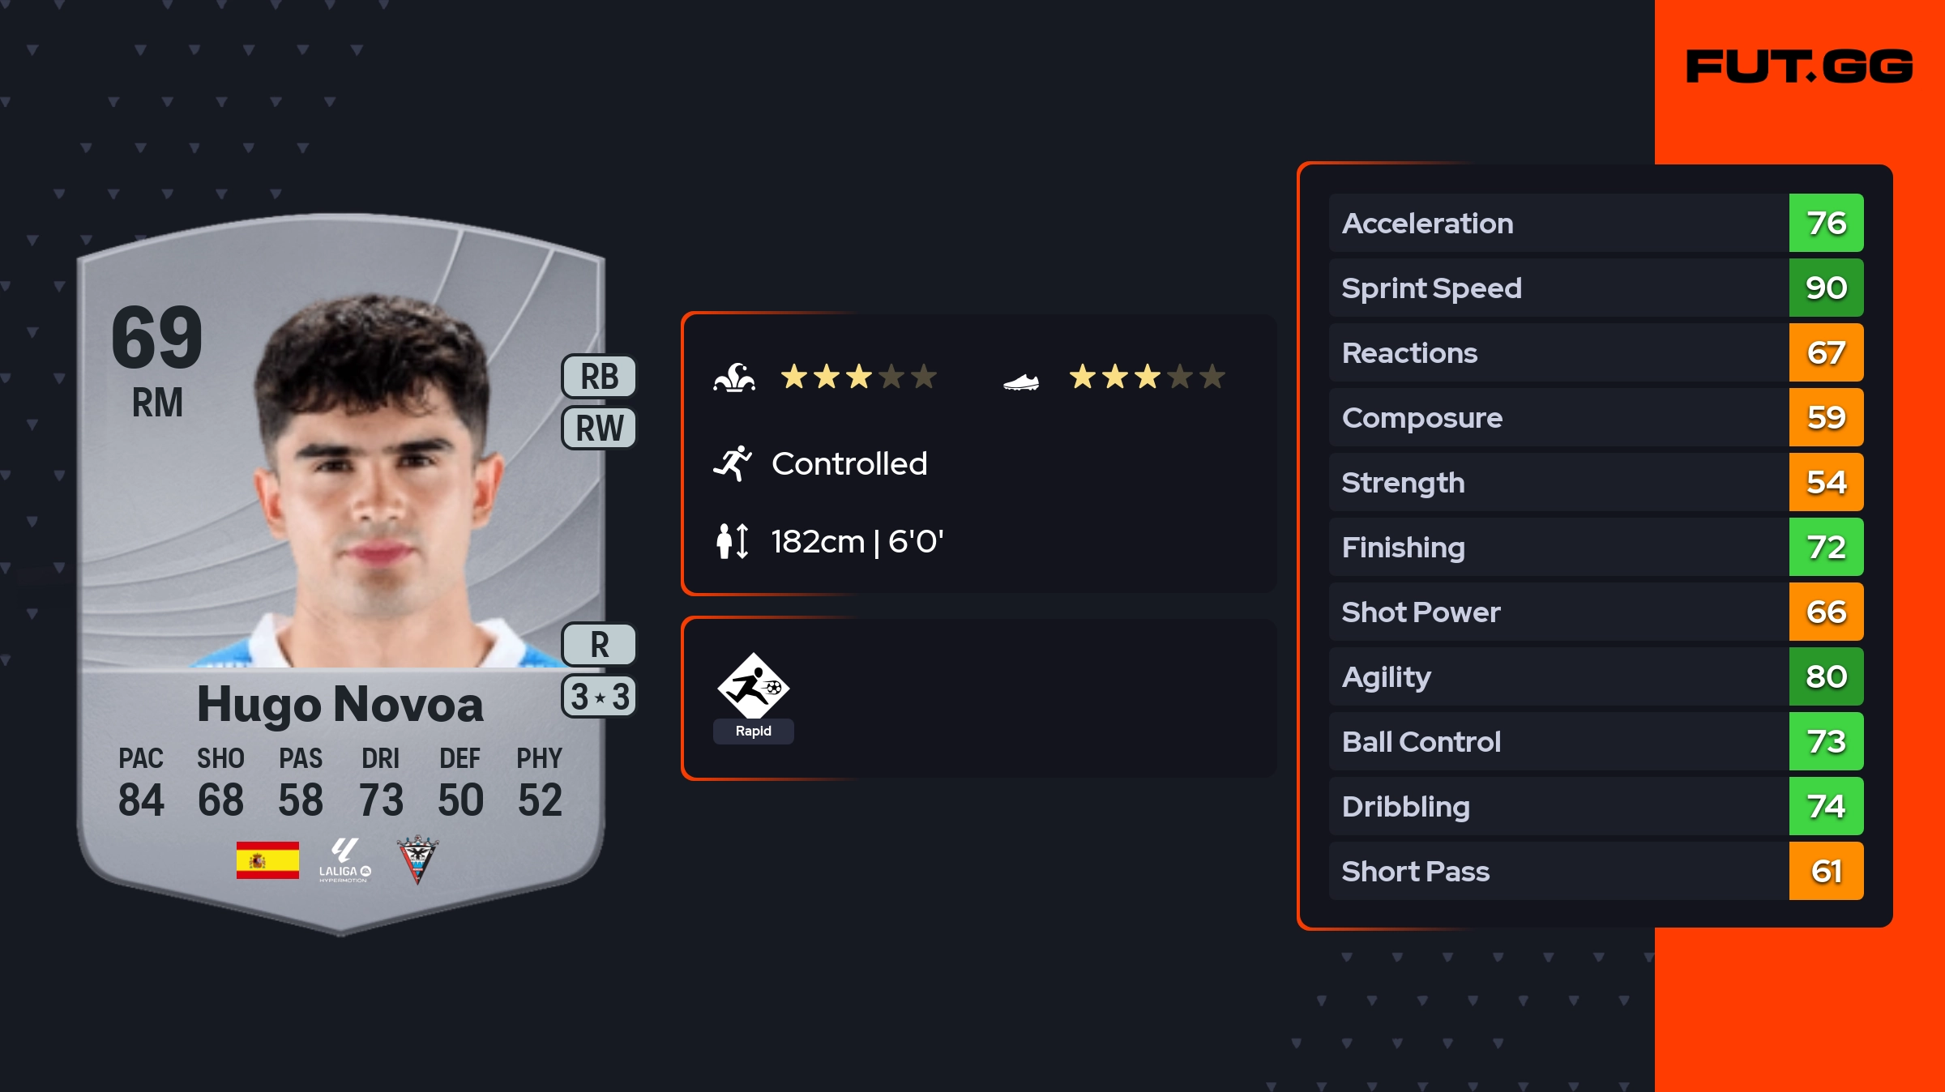Click the 3★3 skill rating badge
Image resolution: width=1945 pixels, height=1092 pixels.
599,697
